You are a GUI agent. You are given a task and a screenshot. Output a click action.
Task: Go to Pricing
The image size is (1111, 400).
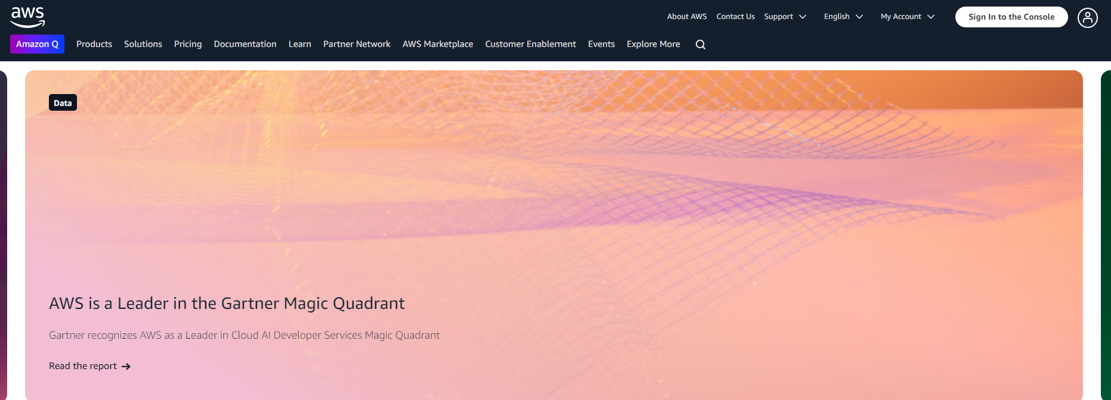[188, 44]
